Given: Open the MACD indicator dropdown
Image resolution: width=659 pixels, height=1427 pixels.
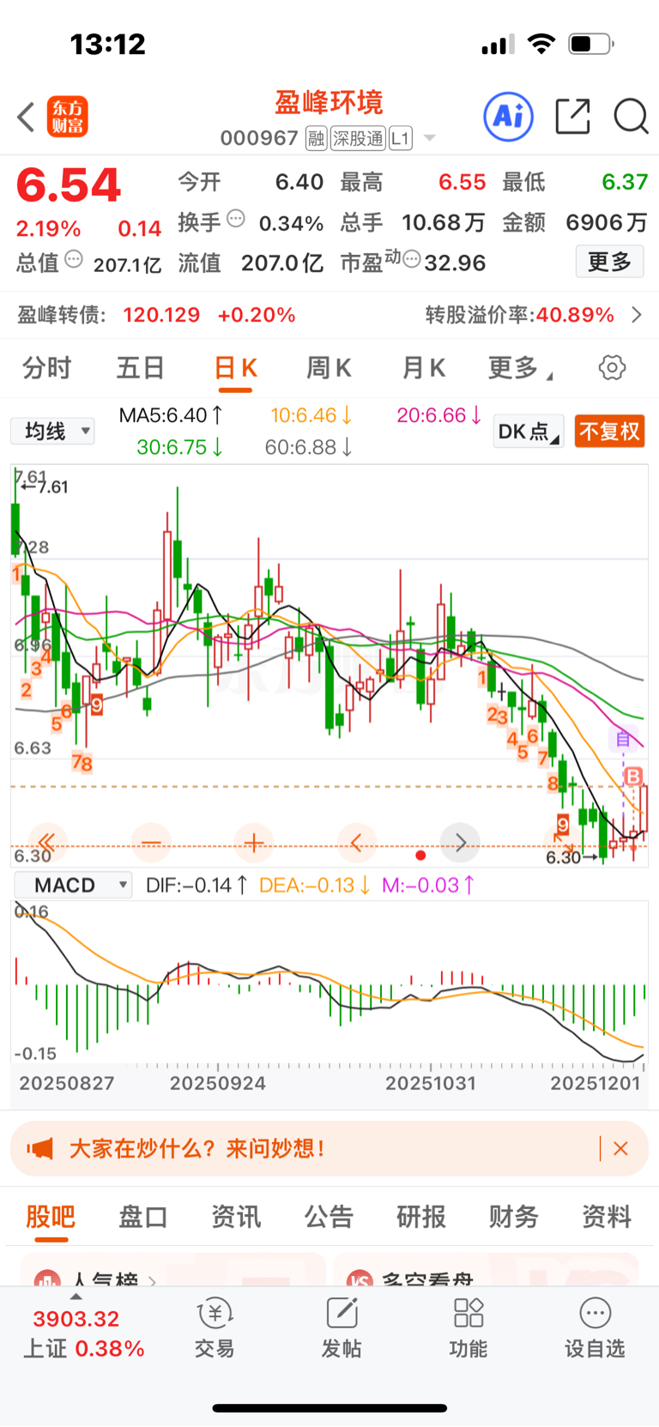Looking at the screenshot, I should point(74,886).
